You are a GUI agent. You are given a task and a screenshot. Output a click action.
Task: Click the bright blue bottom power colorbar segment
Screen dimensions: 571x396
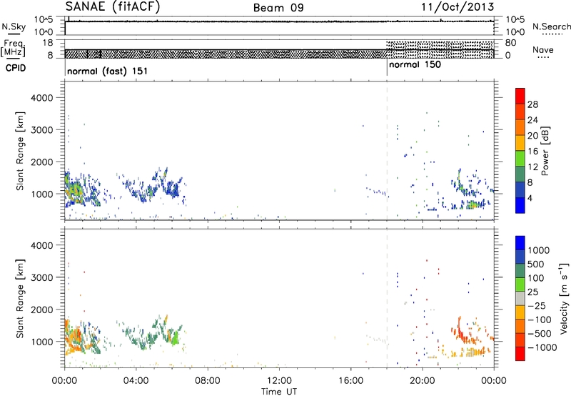click(x=520, y=205)
